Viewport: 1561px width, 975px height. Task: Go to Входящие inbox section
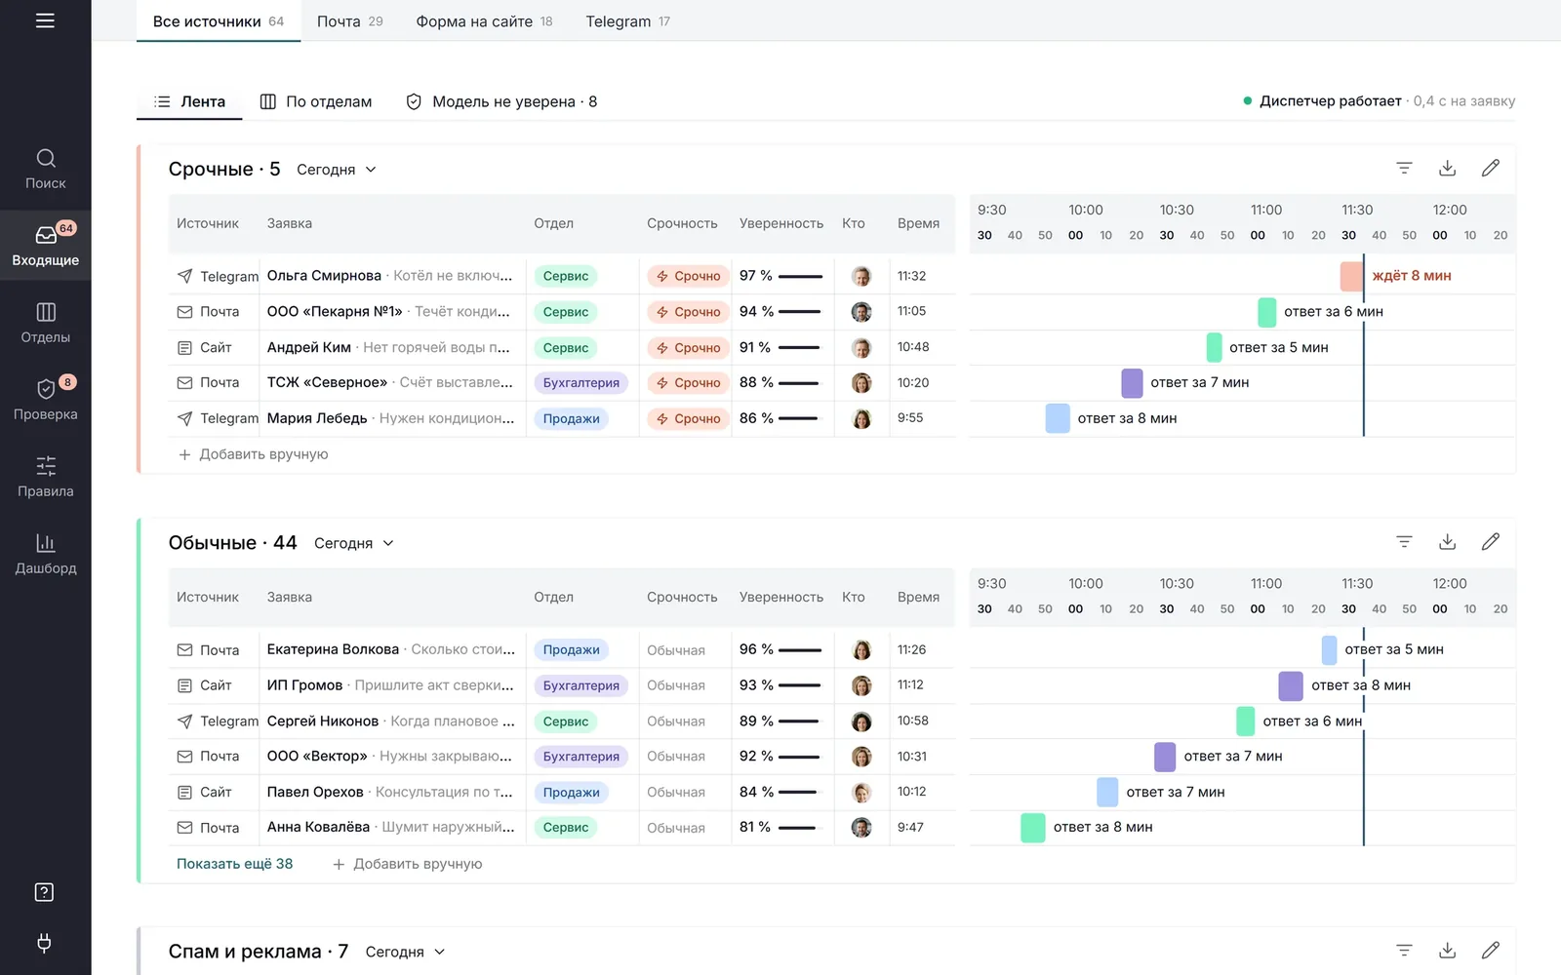[46, 246]
